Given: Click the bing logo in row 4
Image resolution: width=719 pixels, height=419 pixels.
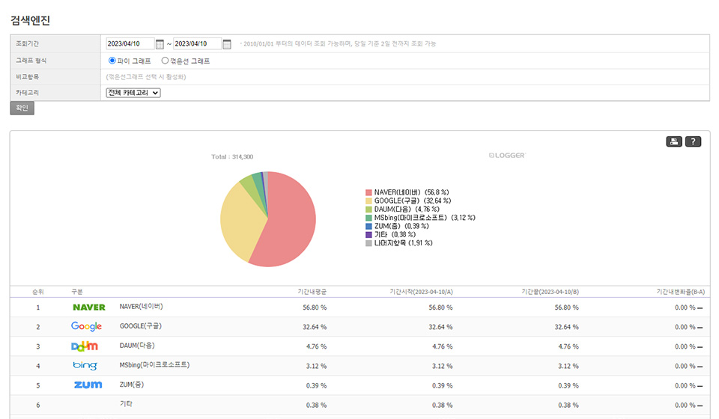Looking at the screenshot, I should [85, 365].
